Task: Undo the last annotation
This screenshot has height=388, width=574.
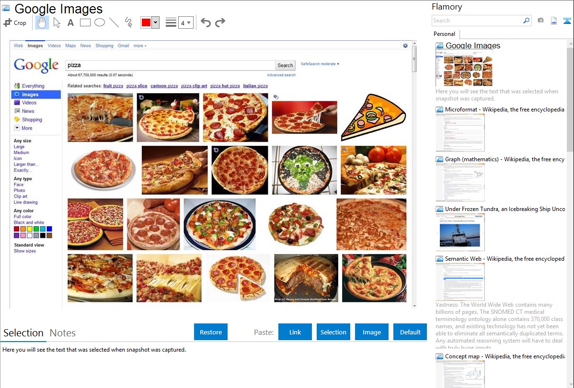Action: (x=206, y=22)
